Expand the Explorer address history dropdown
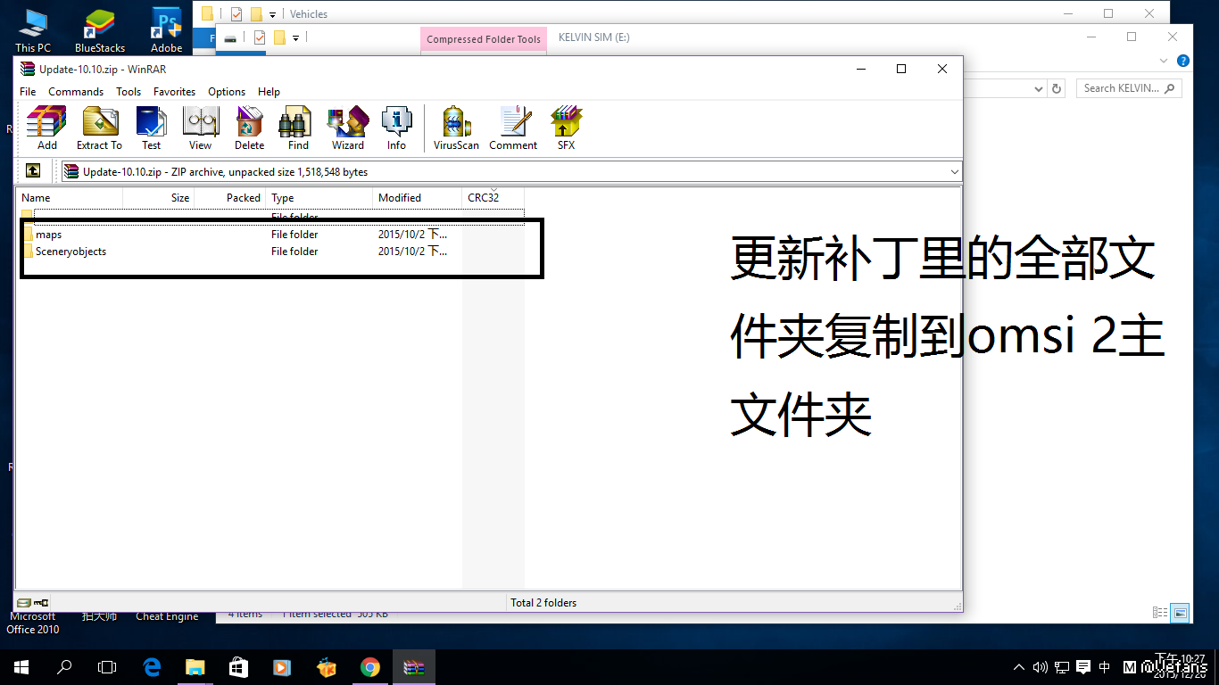The height and width of the screenshot is (685, 1219). (1039, 88)
